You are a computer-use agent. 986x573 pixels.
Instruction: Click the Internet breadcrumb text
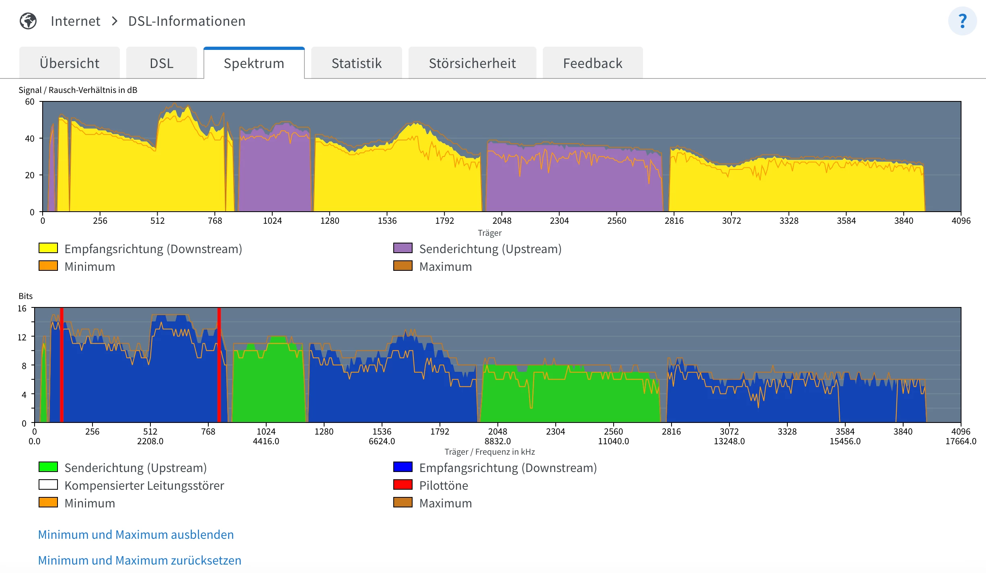coord(75,21)
